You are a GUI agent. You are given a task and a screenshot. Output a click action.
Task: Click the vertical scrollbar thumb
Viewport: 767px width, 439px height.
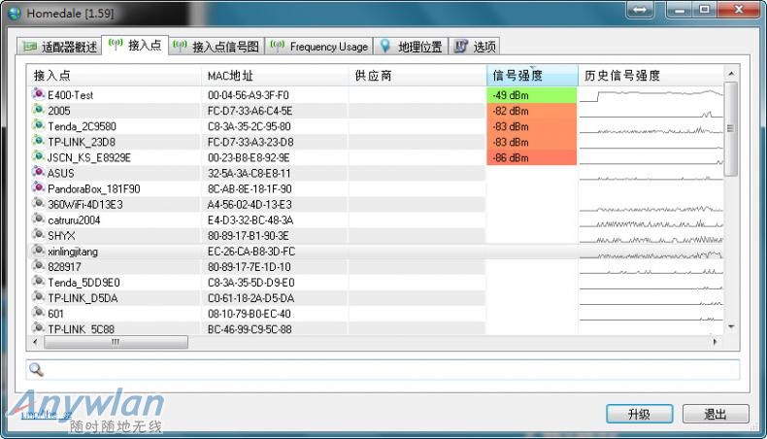tap(731, 129)
